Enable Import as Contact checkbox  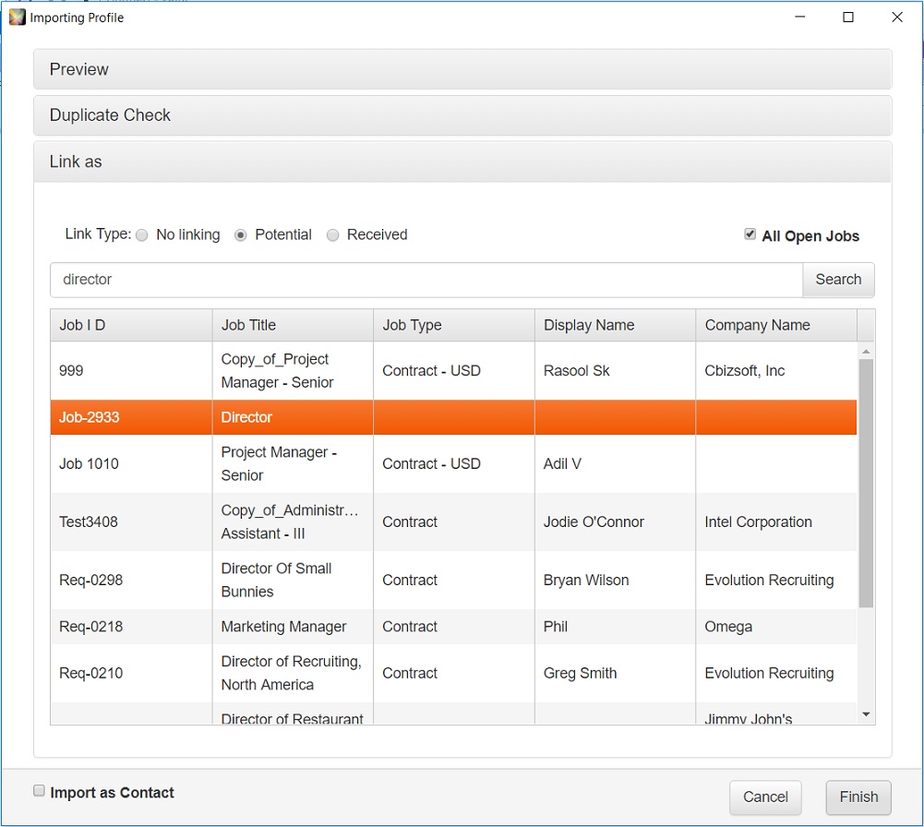pyautogui.click(x=39, y=790)
